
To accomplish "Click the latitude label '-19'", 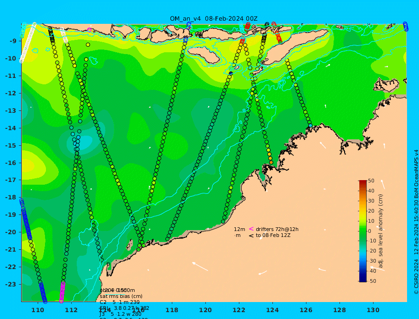I will click(x=11, y=214).
